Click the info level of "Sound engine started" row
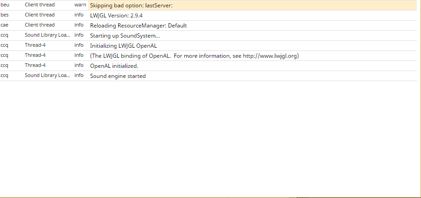This screenshot has width=421, height=198. (79, 76)
